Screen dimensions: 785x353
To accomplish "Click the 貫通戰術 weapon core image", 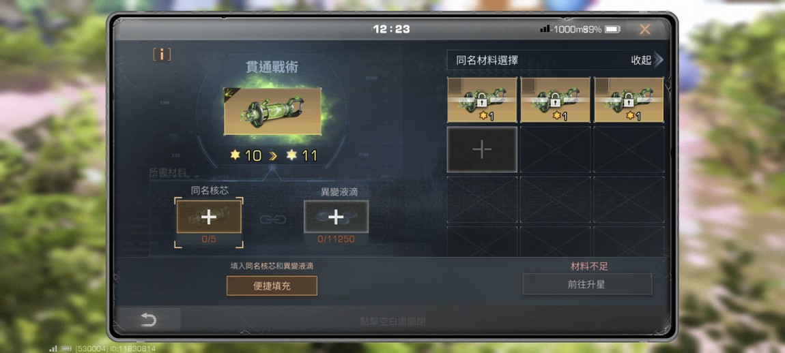I will [273, 111].
